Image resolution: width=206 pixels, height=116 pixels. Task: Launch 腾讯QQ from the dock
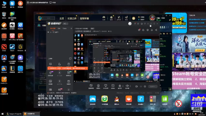pyautogui.click(x=117, y=100)
